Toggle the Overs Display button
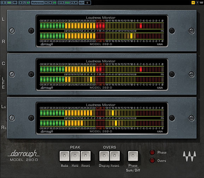204x178 pixels. pos(104,156)
